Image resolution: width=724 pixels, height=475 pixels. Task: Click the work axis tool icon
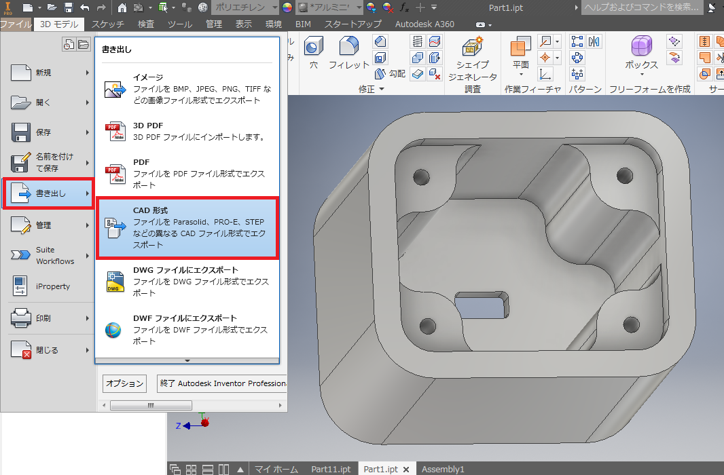(x=545, y=41)
